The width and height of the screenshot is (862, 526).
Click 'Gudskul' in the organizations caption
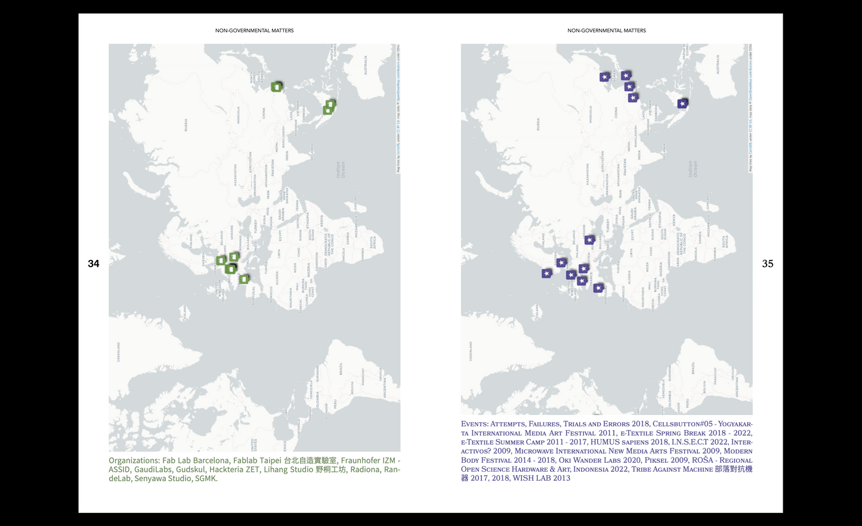(191, 469)
